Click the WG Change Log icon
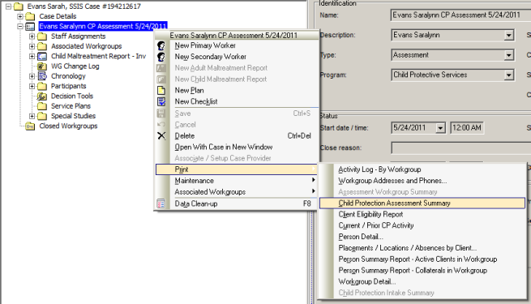 tap(42, 66)
